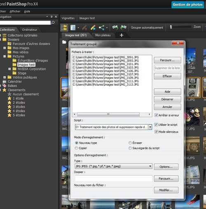The width and height of the screenshot is (206, 209).
Task: Open the Script dropdown list
Action: tap(150, 127)
